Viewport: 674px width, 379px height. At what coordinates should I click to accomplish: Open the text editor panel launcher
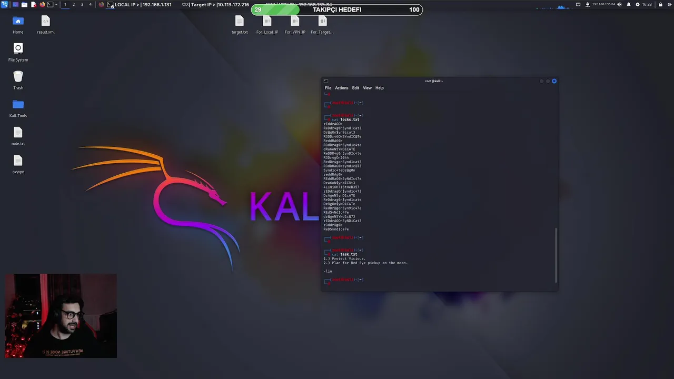coord(34,4)
